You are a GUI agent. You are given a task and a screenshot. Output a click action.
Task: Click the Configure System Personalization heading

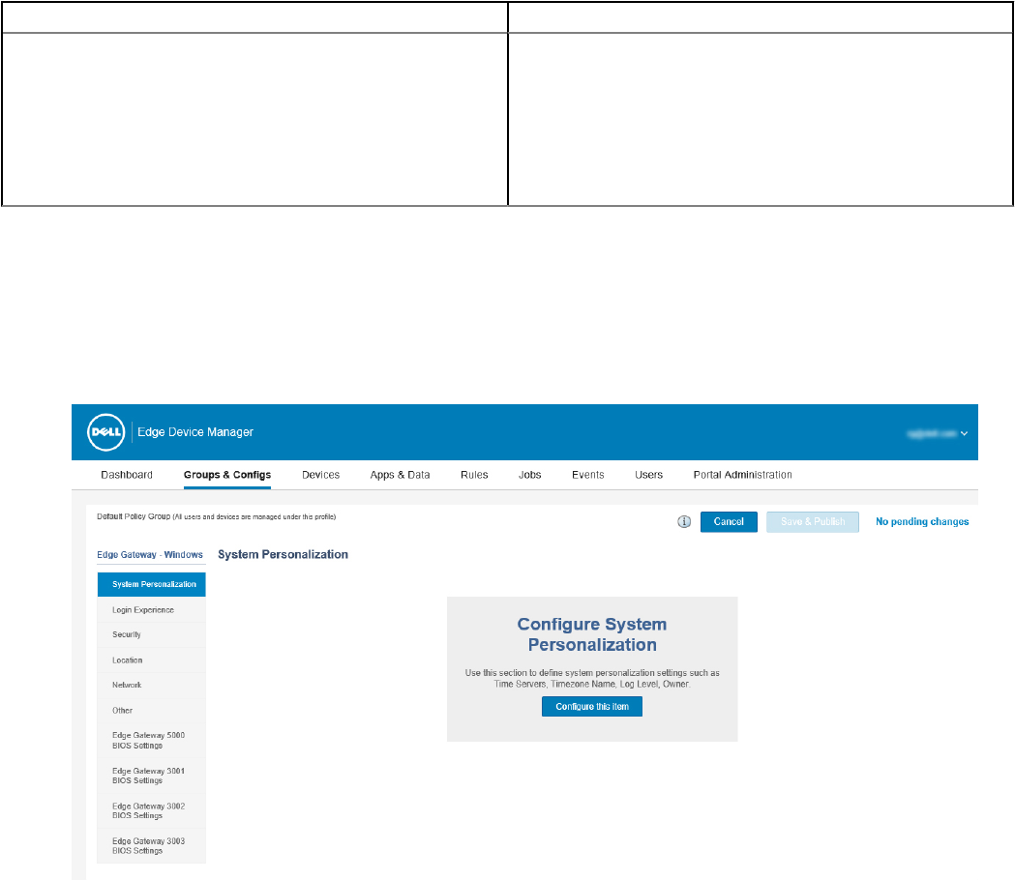(x=592, y=634)
